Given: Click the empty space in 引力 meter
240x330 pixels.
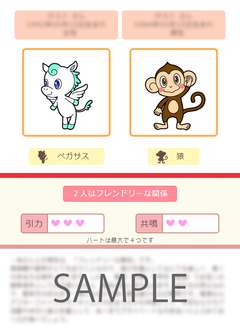Looking at the screenshot, I should tap(94, 223).
